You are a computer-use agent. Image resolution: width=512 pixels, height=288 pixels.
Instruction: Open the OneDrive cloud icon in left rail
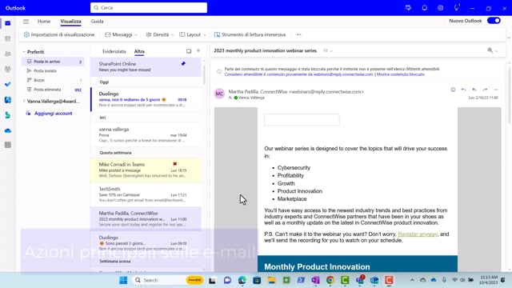8,130
